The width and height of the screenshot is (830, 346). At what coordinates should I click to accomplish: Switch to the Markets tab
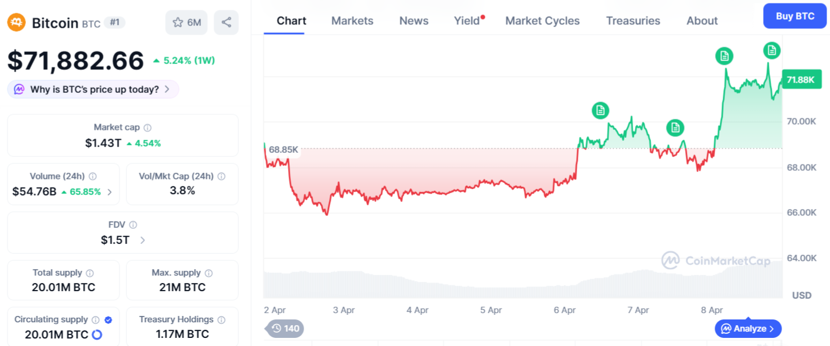pos(352,21)
